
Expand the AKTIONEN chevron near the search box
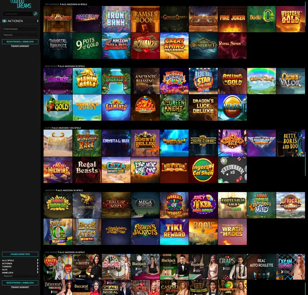coord(37,21)
